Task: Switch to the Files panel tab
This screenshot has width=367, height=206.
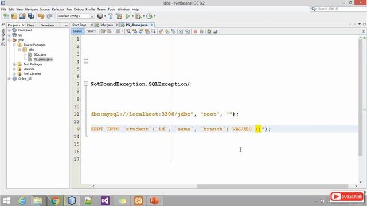Action: 30,25
